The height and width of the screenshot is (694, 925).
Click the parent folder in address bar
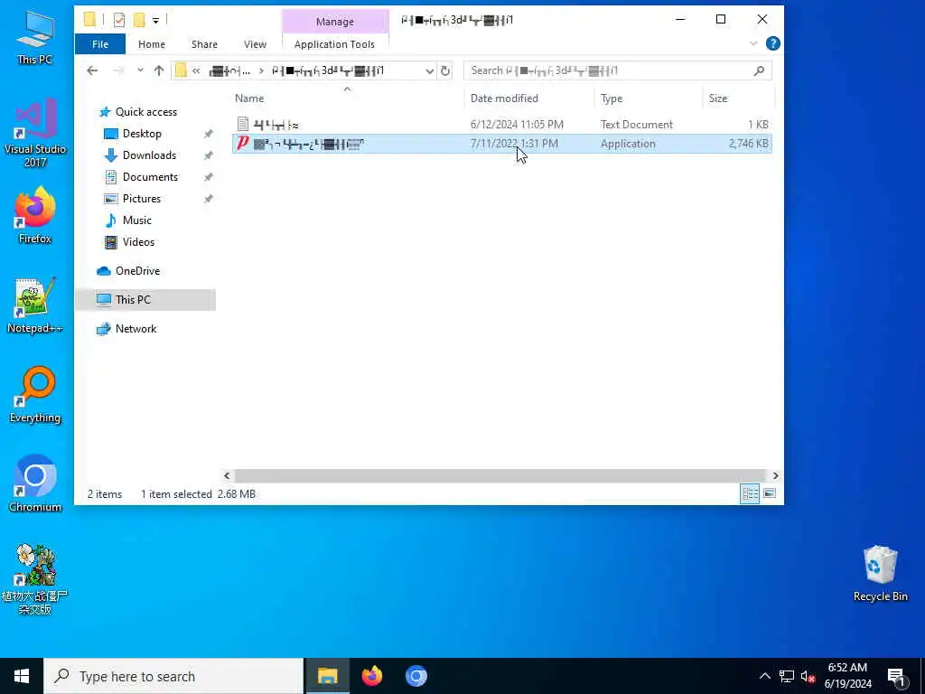(230, 70)
